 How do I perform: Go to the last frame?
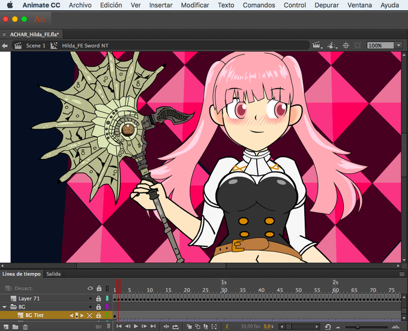click(x=153, y=326)
